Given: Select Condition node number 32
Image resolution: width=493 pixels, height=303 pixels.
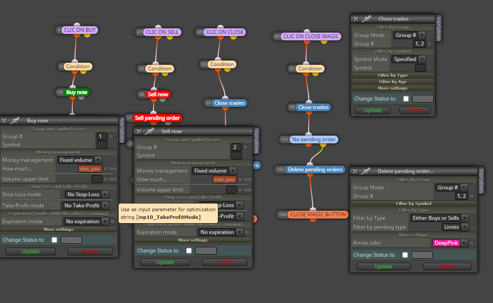Looking at the screenshot, I should point(160,68).
